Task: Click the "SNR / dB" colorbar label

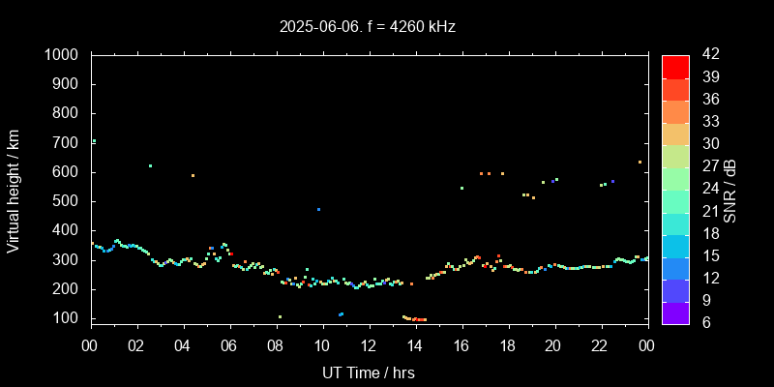Action: [x=730, y=190]
